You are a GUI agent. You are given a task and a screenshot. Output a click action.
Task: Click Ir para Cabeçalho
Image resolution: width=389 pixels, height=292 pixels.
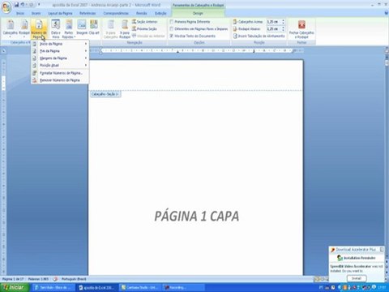point(111,28)
